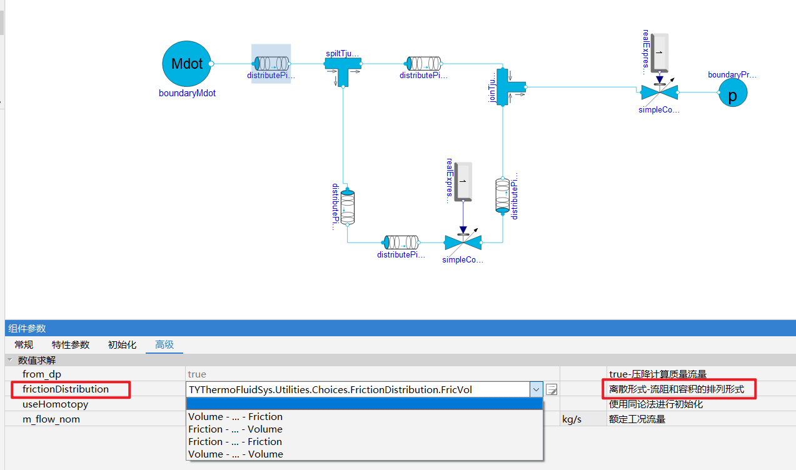Screen dimensions: 796x470
Task: Switch to the 特性参数 tab
Action: tap(71, 344)
